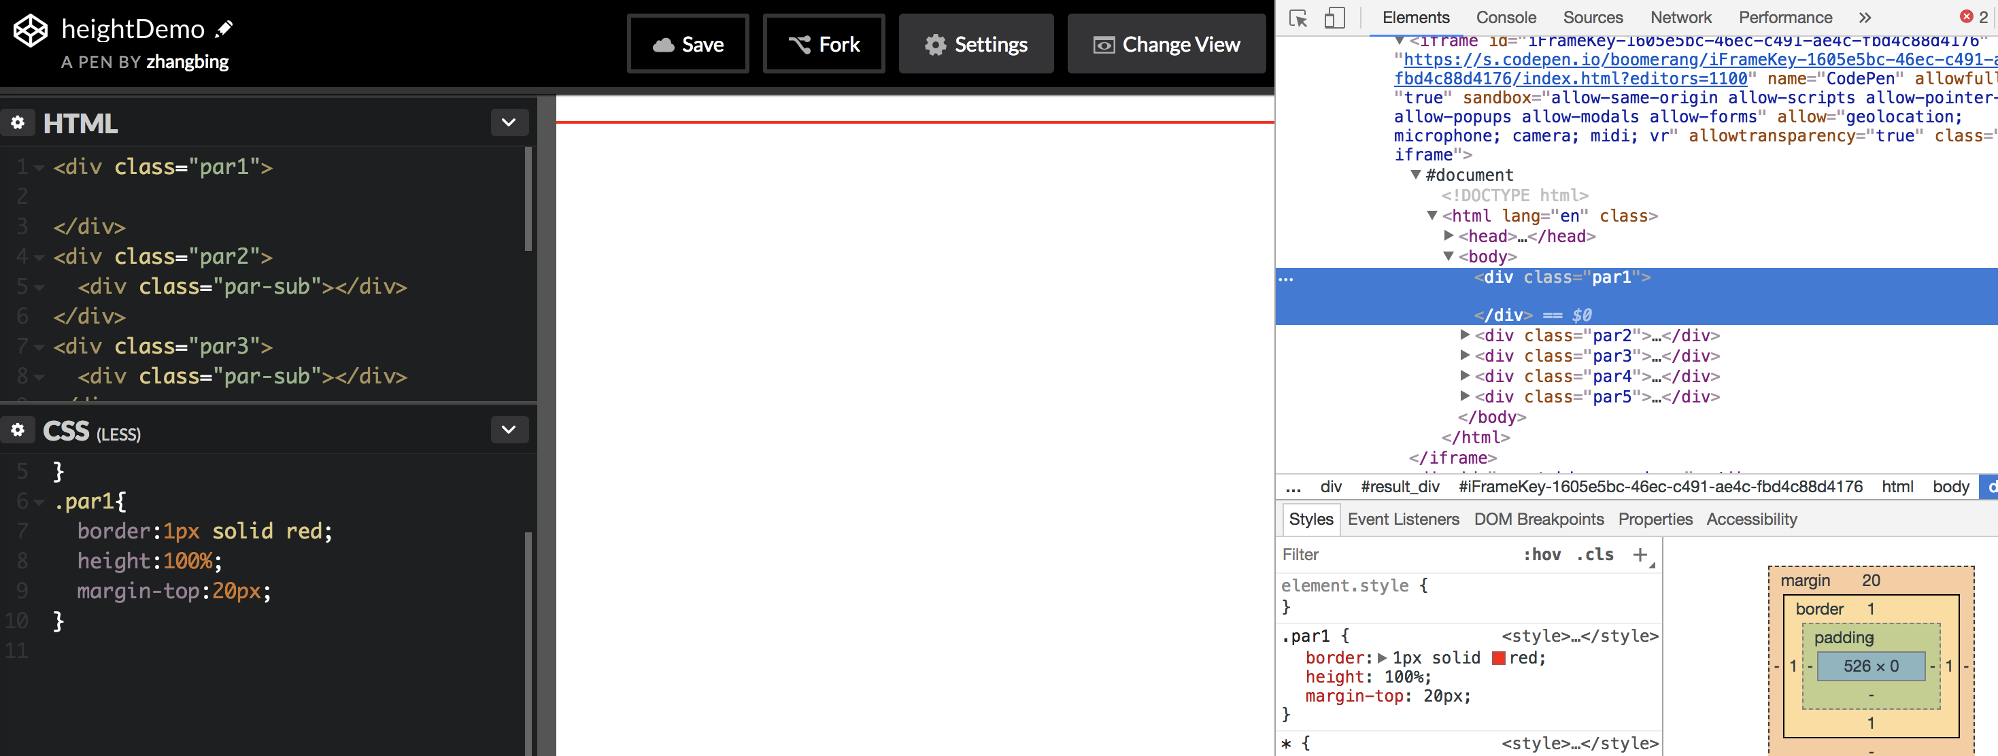
Task: Click the Fork button
Action: [x=824, y=45]
